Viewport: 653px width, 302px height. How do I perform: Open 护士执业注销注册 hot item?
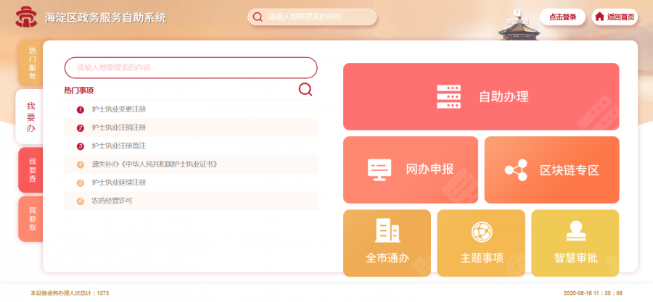[x=118, y=127]
